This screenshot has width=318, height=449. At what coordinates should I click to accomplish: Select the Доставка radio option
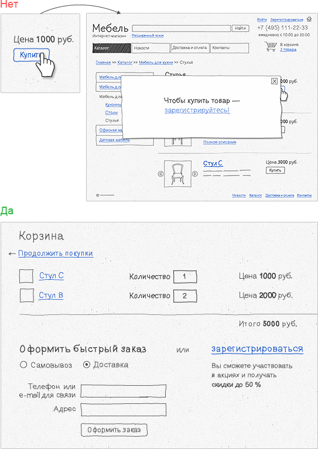point(87,365)
